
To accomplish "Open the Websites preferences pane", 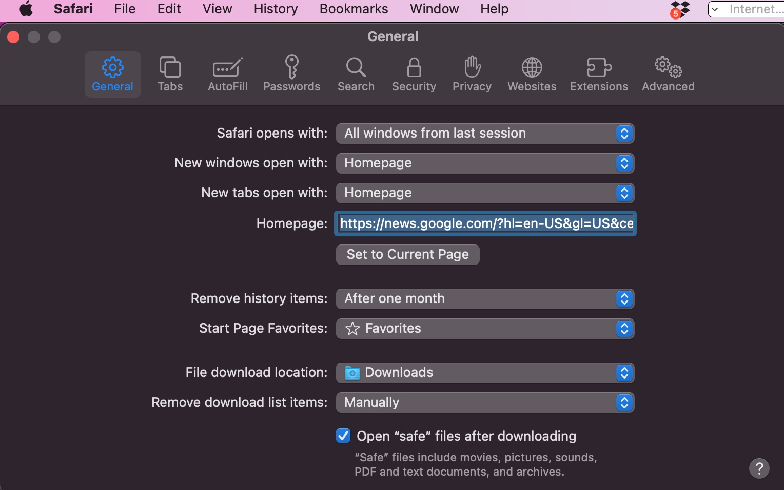I will click(x=532, y=74).
